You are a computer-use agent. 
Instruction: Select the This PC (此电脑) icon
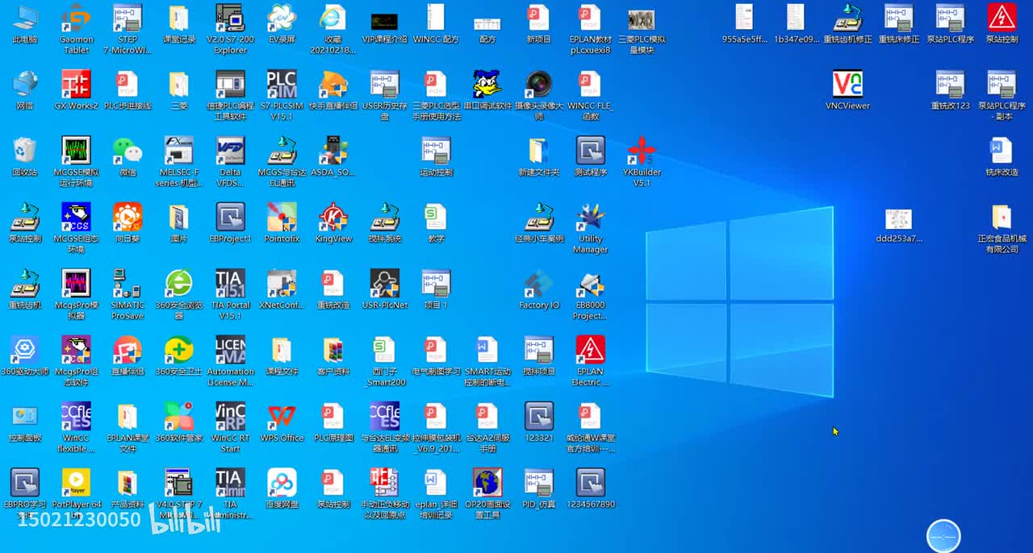25,18
